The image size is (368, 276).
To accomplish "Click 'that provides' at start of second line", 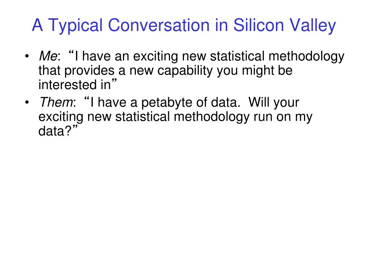I will coord(76,71).
